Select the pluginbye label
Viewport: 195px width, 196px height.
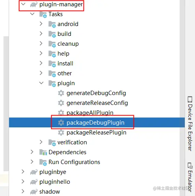coord(53,172)
